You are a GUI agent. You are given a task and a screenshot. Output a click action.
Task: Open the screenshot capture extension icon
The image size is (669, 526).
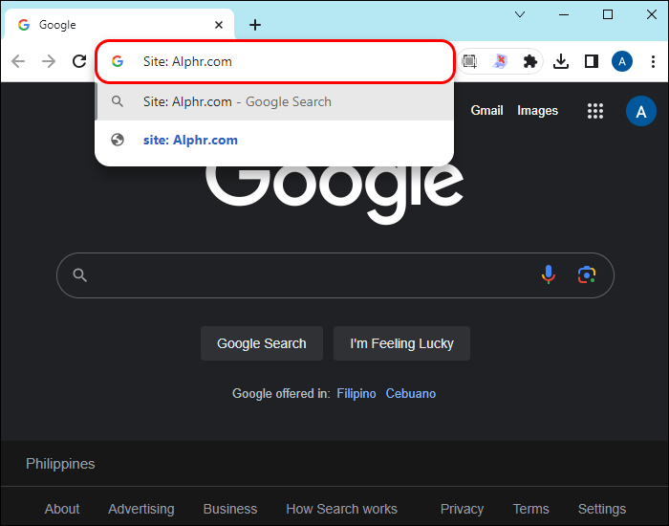coord(469,61)
